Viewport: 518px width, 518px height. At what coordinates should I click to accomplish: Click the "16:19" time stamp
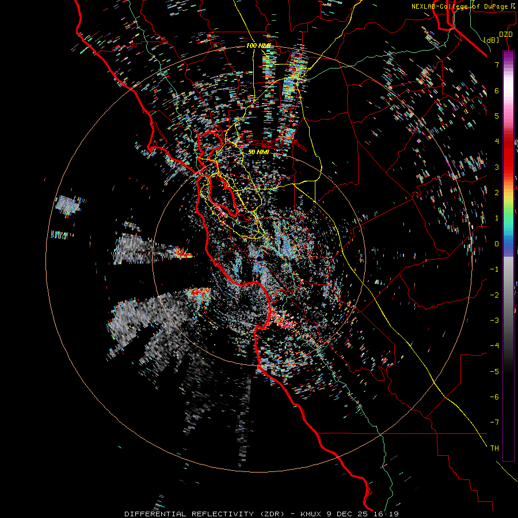tap(387, 514)
